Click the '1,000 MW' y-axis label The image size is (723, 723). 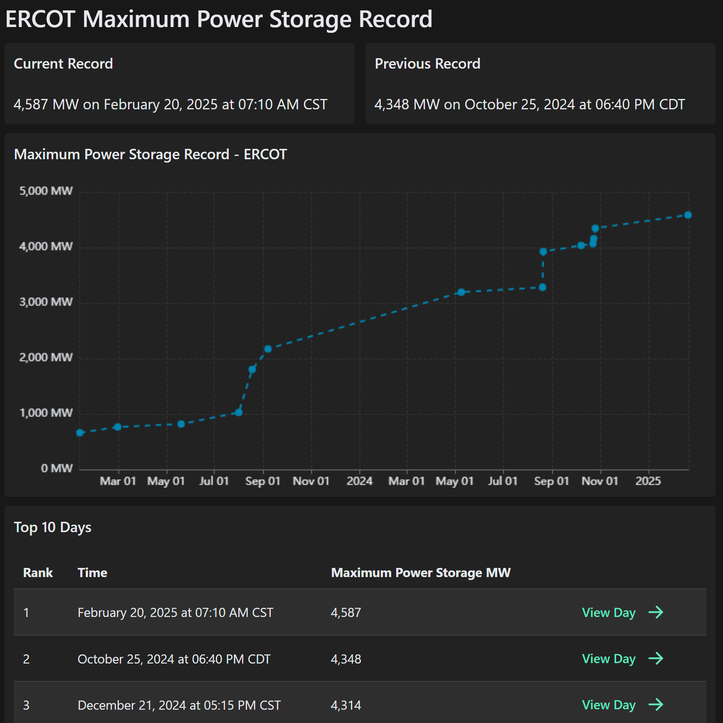[x=46, y=412]
